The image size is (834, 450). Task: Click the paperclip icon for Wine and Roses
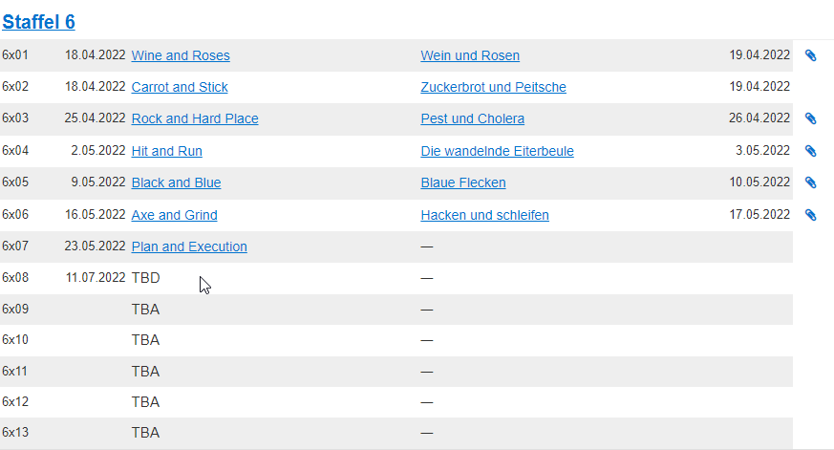point(811,55)
